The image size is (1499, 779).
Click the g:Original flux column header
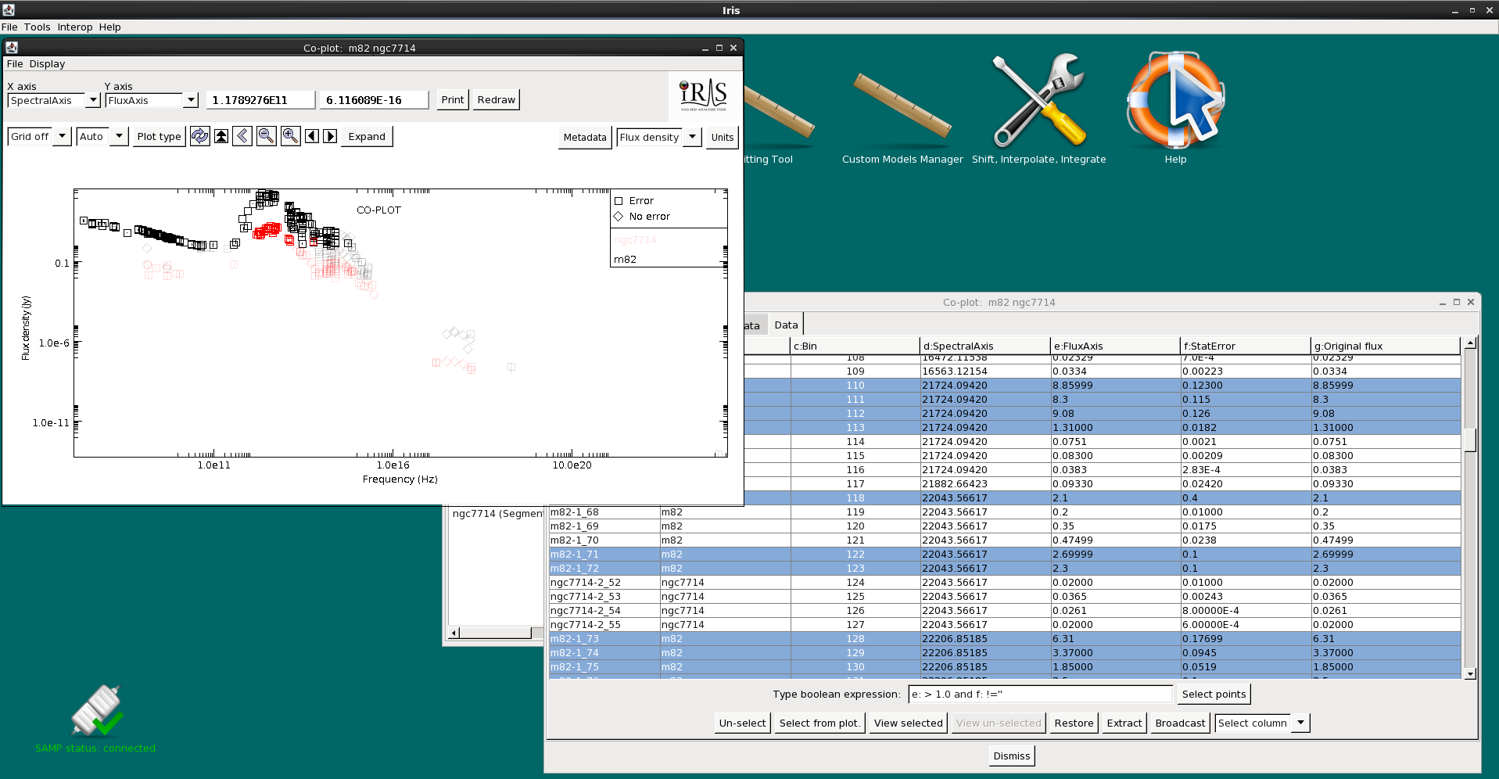[1385, 346]
